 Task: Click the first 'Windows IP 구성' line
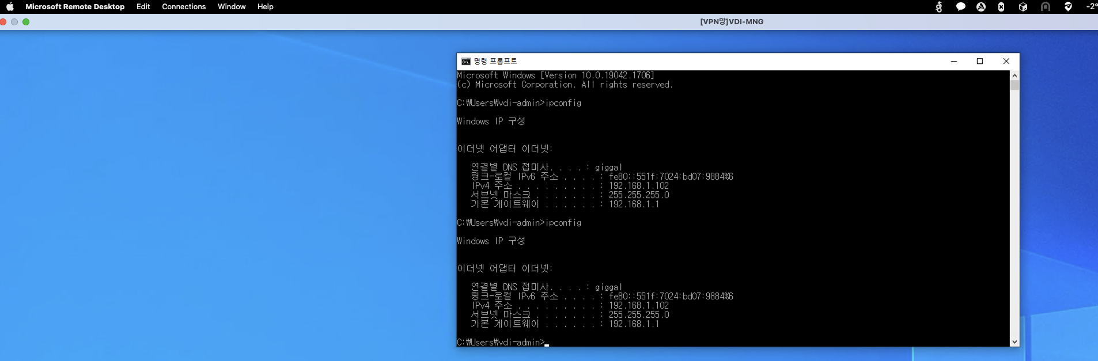(491, 121)
